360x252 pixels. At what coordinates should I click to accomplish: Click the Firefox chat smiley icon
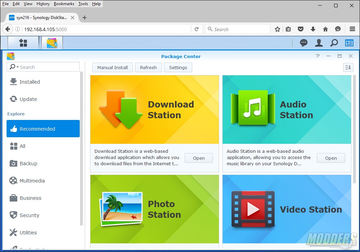click(x=338, y=29)
